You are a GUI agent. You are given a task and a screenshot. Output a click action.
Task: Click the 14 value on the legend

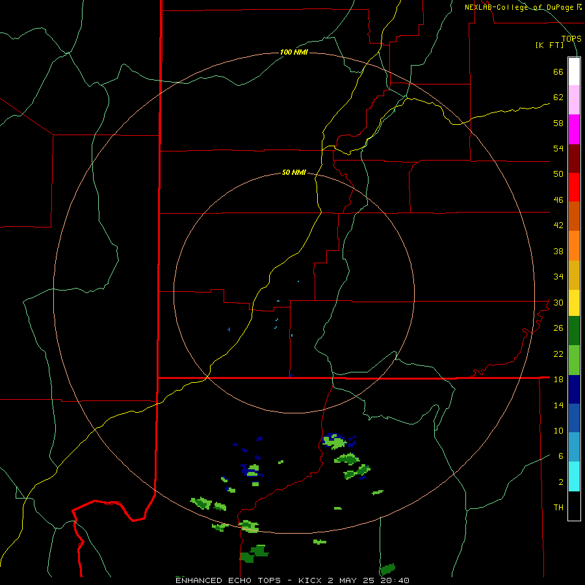coord(558,405)
